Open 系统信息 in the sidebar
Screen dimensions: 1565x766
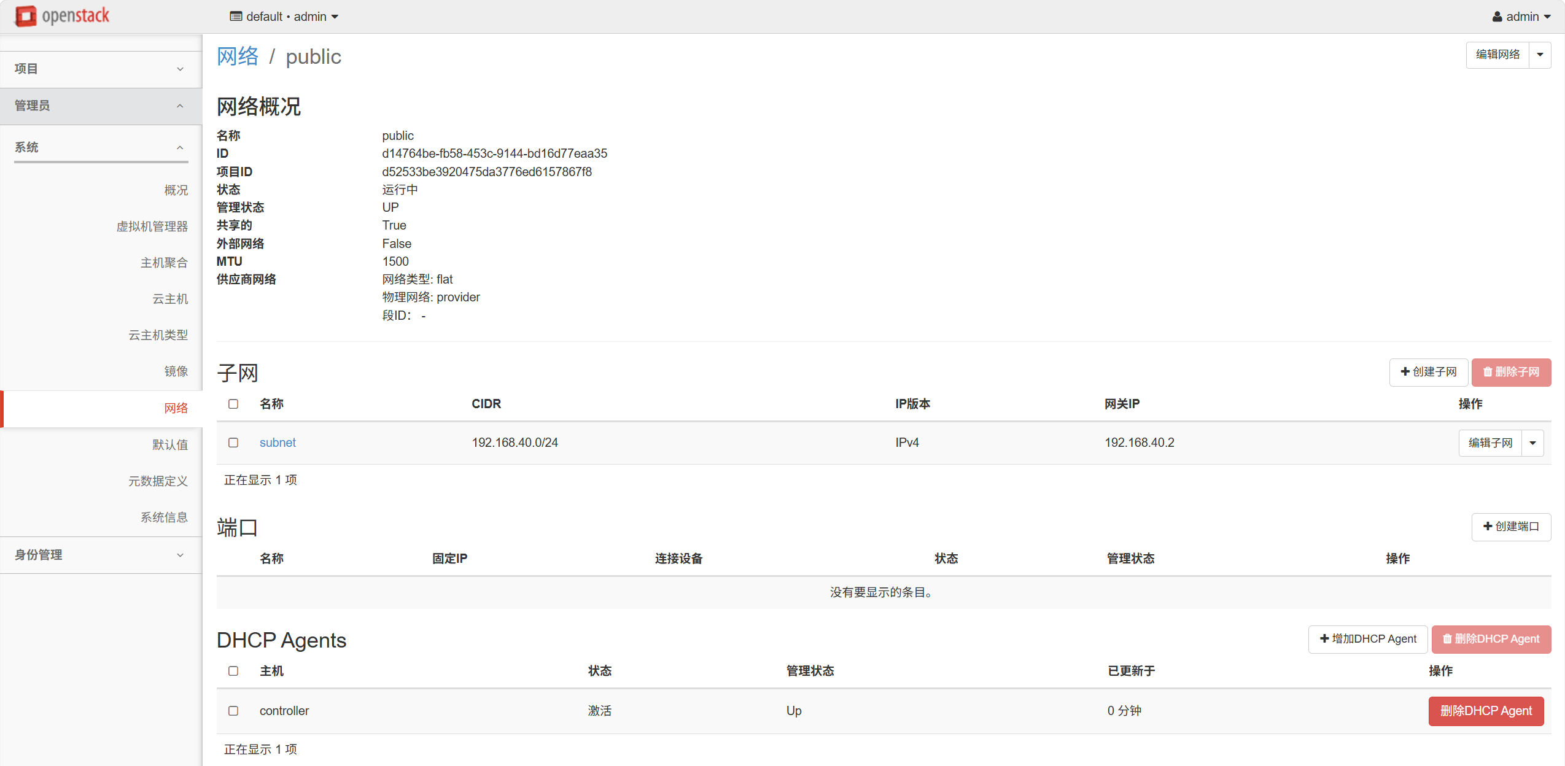click(x=164, y=517)
